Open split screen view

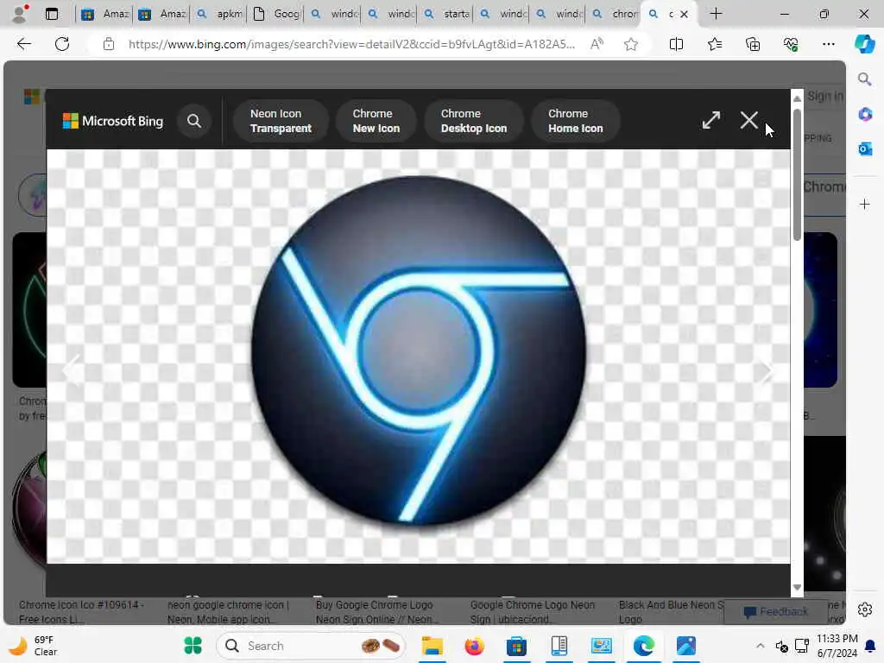tap(676, 44)
